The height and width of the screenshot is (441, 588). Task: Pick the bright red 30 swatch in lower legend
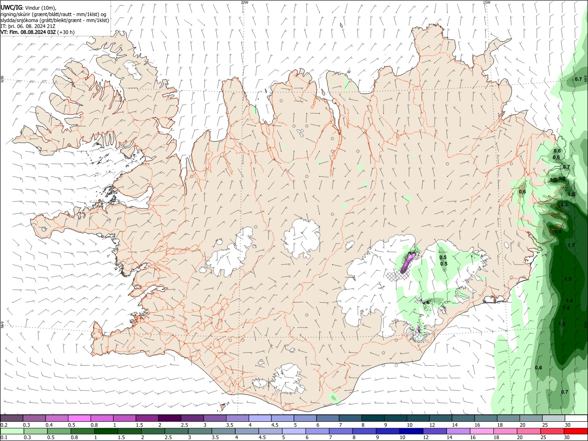575,431
